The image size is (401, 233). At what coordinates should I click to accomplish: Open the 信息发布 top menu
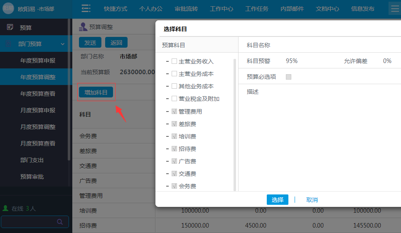(x=362, y=9)
